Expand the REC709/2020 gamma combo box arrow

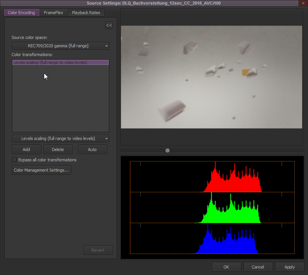pyautogui.click(x=106, y=45)
